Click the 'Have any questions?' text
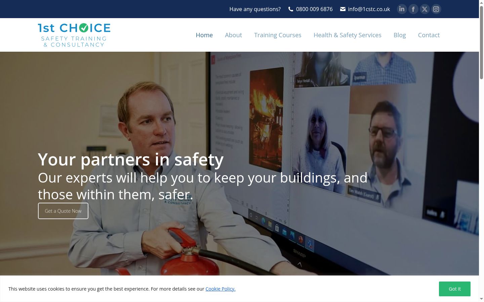Viewport: 484px width, 302px height. [255, 9]
